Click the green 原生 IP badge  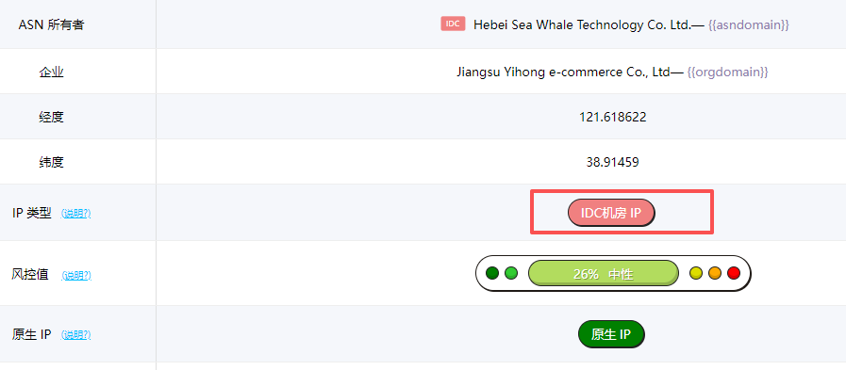pos(611,334)
